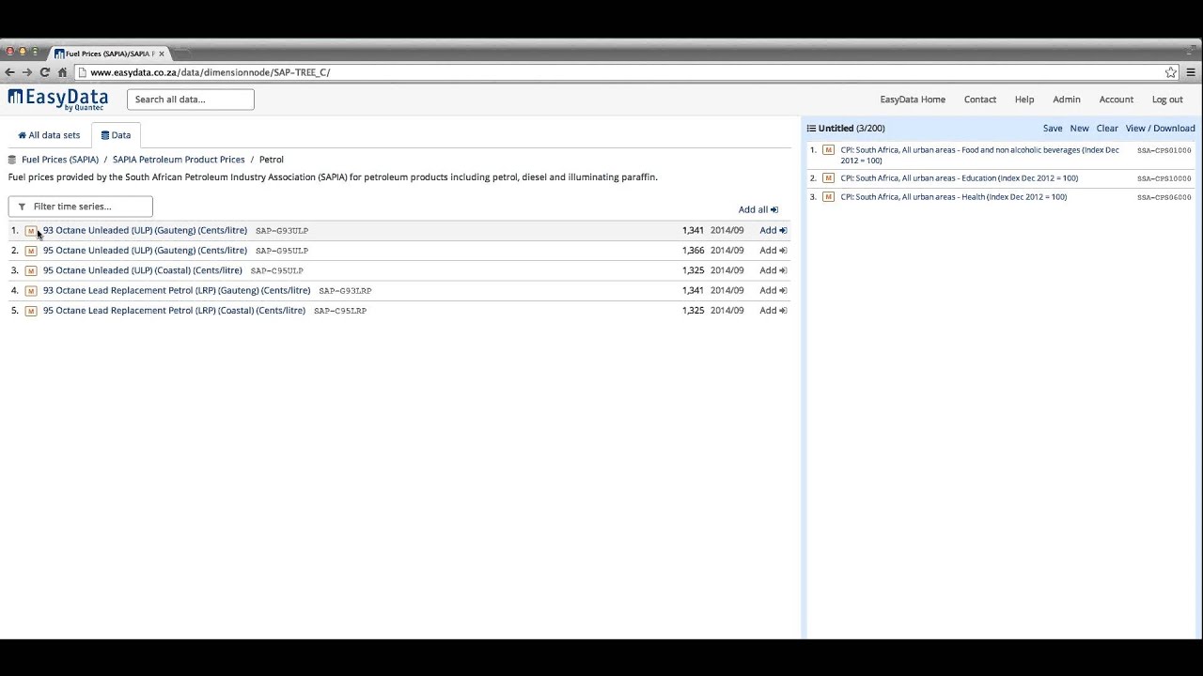Viewport: 1203px width, 676px height.
Task: Open View / Download
Action: point(1161,129)
